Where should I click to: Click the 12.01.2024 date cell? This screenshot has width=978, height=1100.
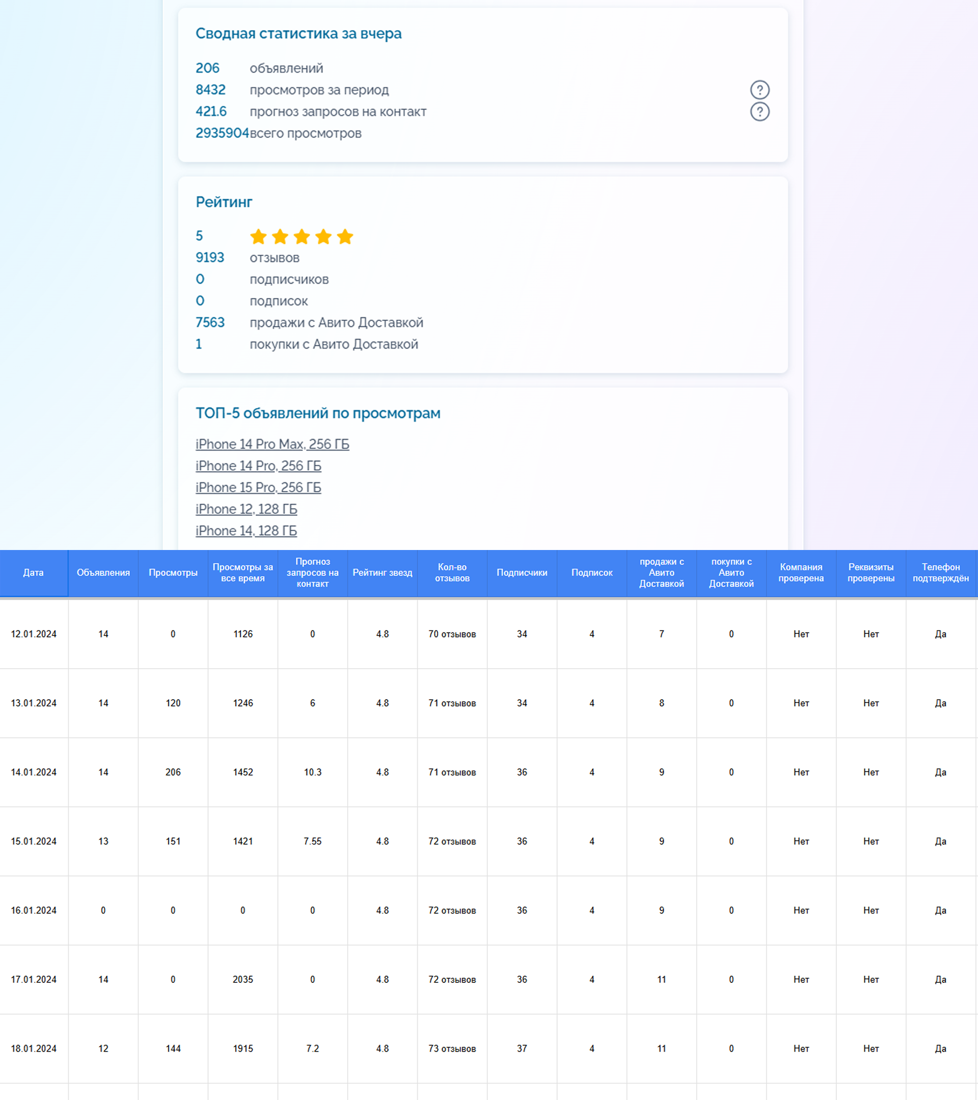tap(34, 634)
